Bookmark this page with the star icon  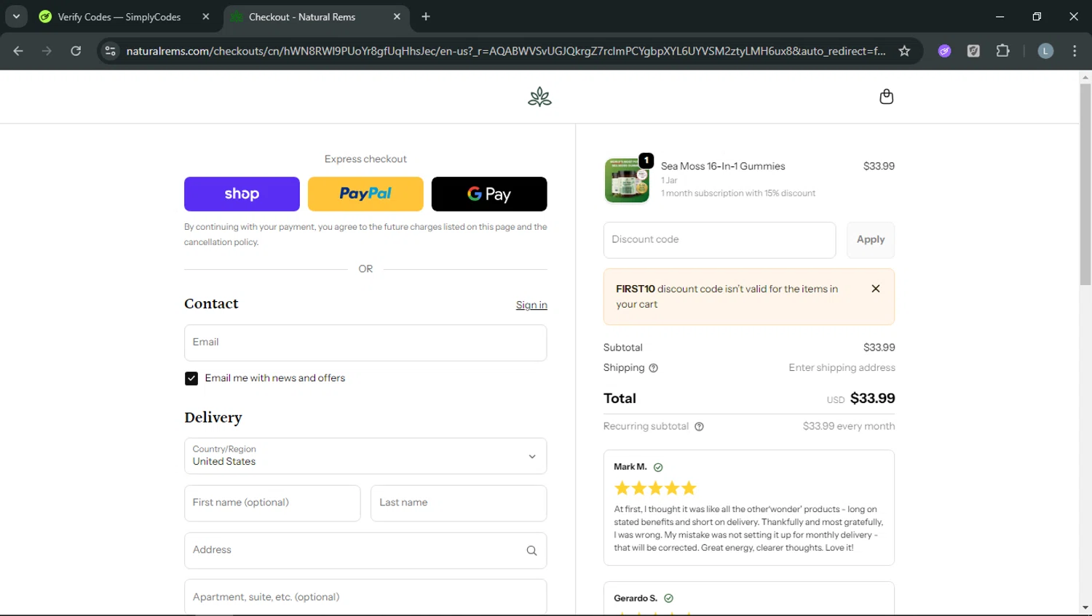coord(904,51)
